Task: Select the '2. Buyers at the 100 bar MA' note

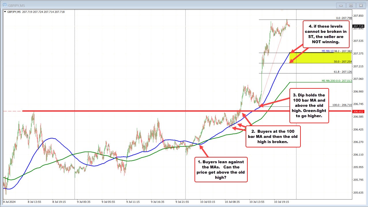Action: pyautogui.click(x=273, y=137)
